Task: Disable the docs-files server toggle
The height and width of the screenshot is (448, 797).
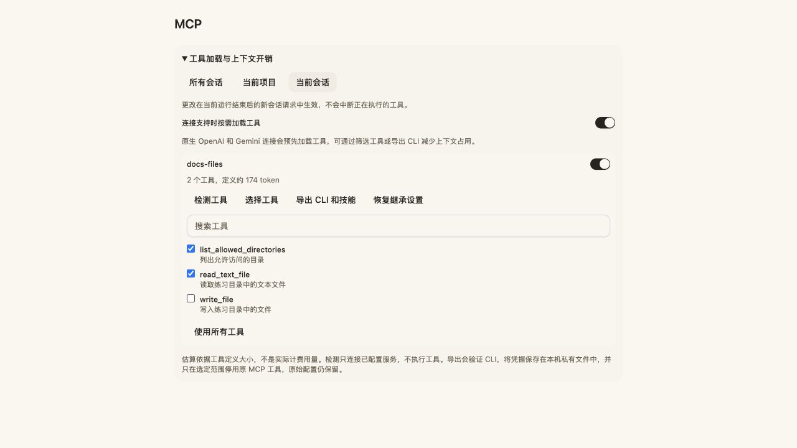Action: pos(600,164)
